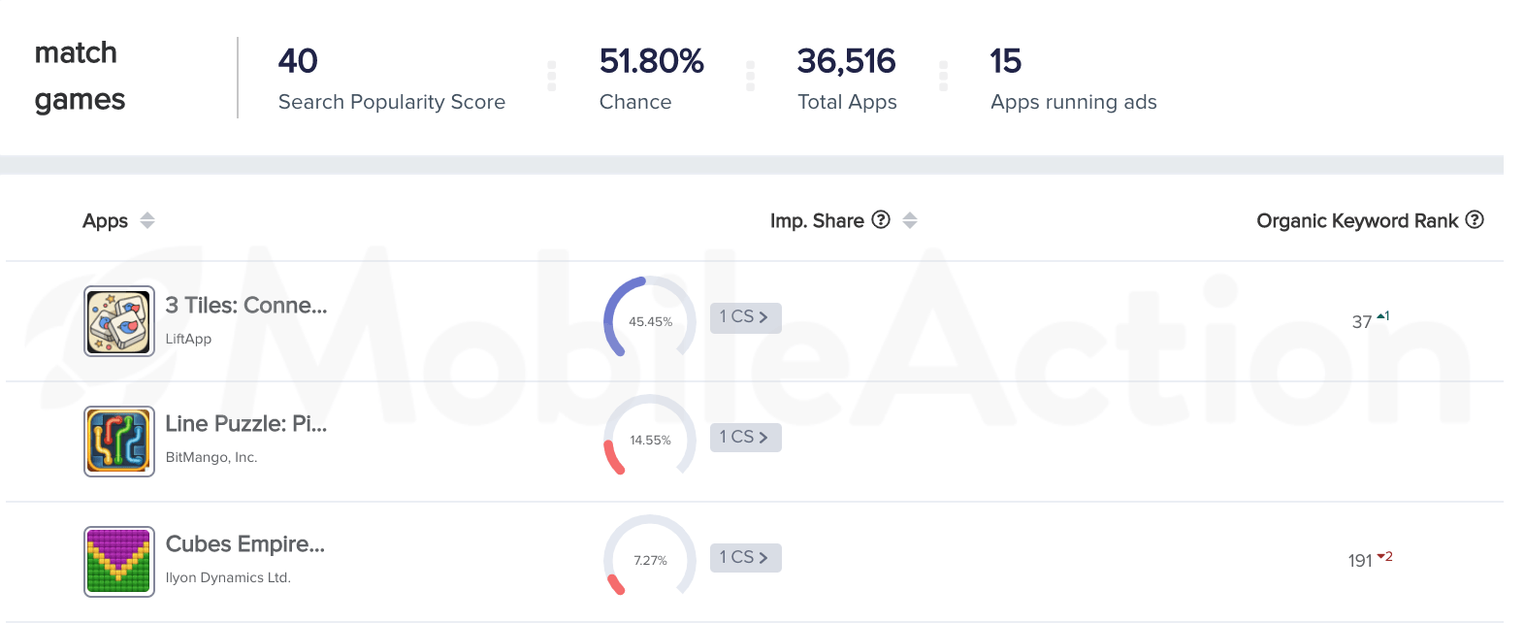Open the Line Puzzle app icon
Image resolution: width=1525 pixels, height=623 pixels.
coord(119,442)
